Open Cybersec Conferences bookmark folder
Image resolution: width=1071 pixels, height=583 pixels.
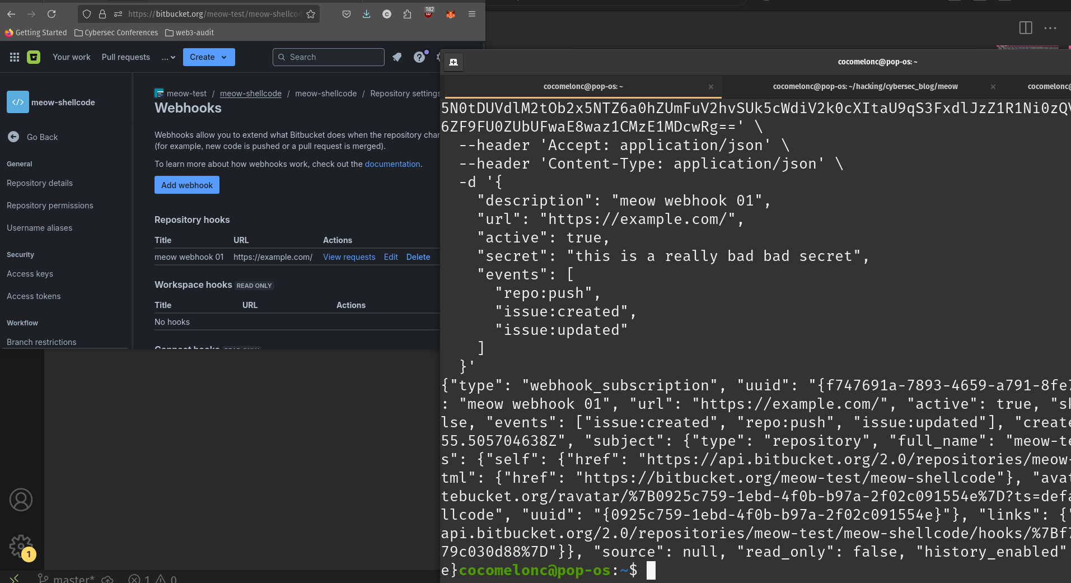[116, 32]
